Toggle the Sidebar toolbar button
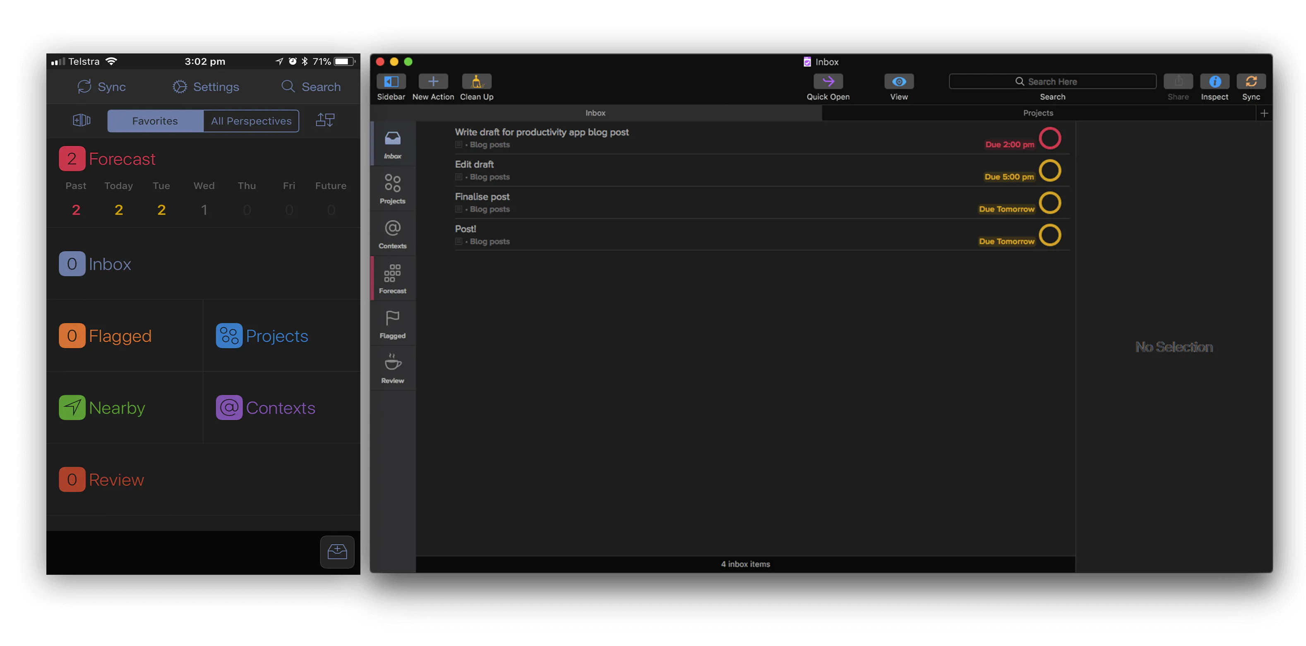Viewport: 1306px width, 646px height. [391, 81]
